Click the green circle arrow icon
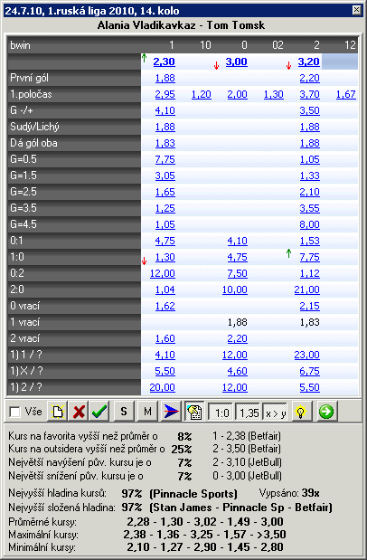The image size is (367, 560). pyautogui.click(x=326, y=412)
